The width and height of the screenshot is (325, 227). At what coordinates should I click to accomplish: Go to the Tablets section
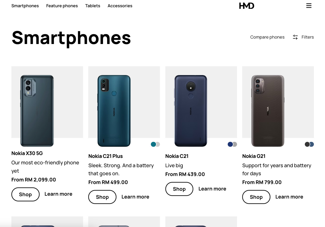tap(93, 6)
